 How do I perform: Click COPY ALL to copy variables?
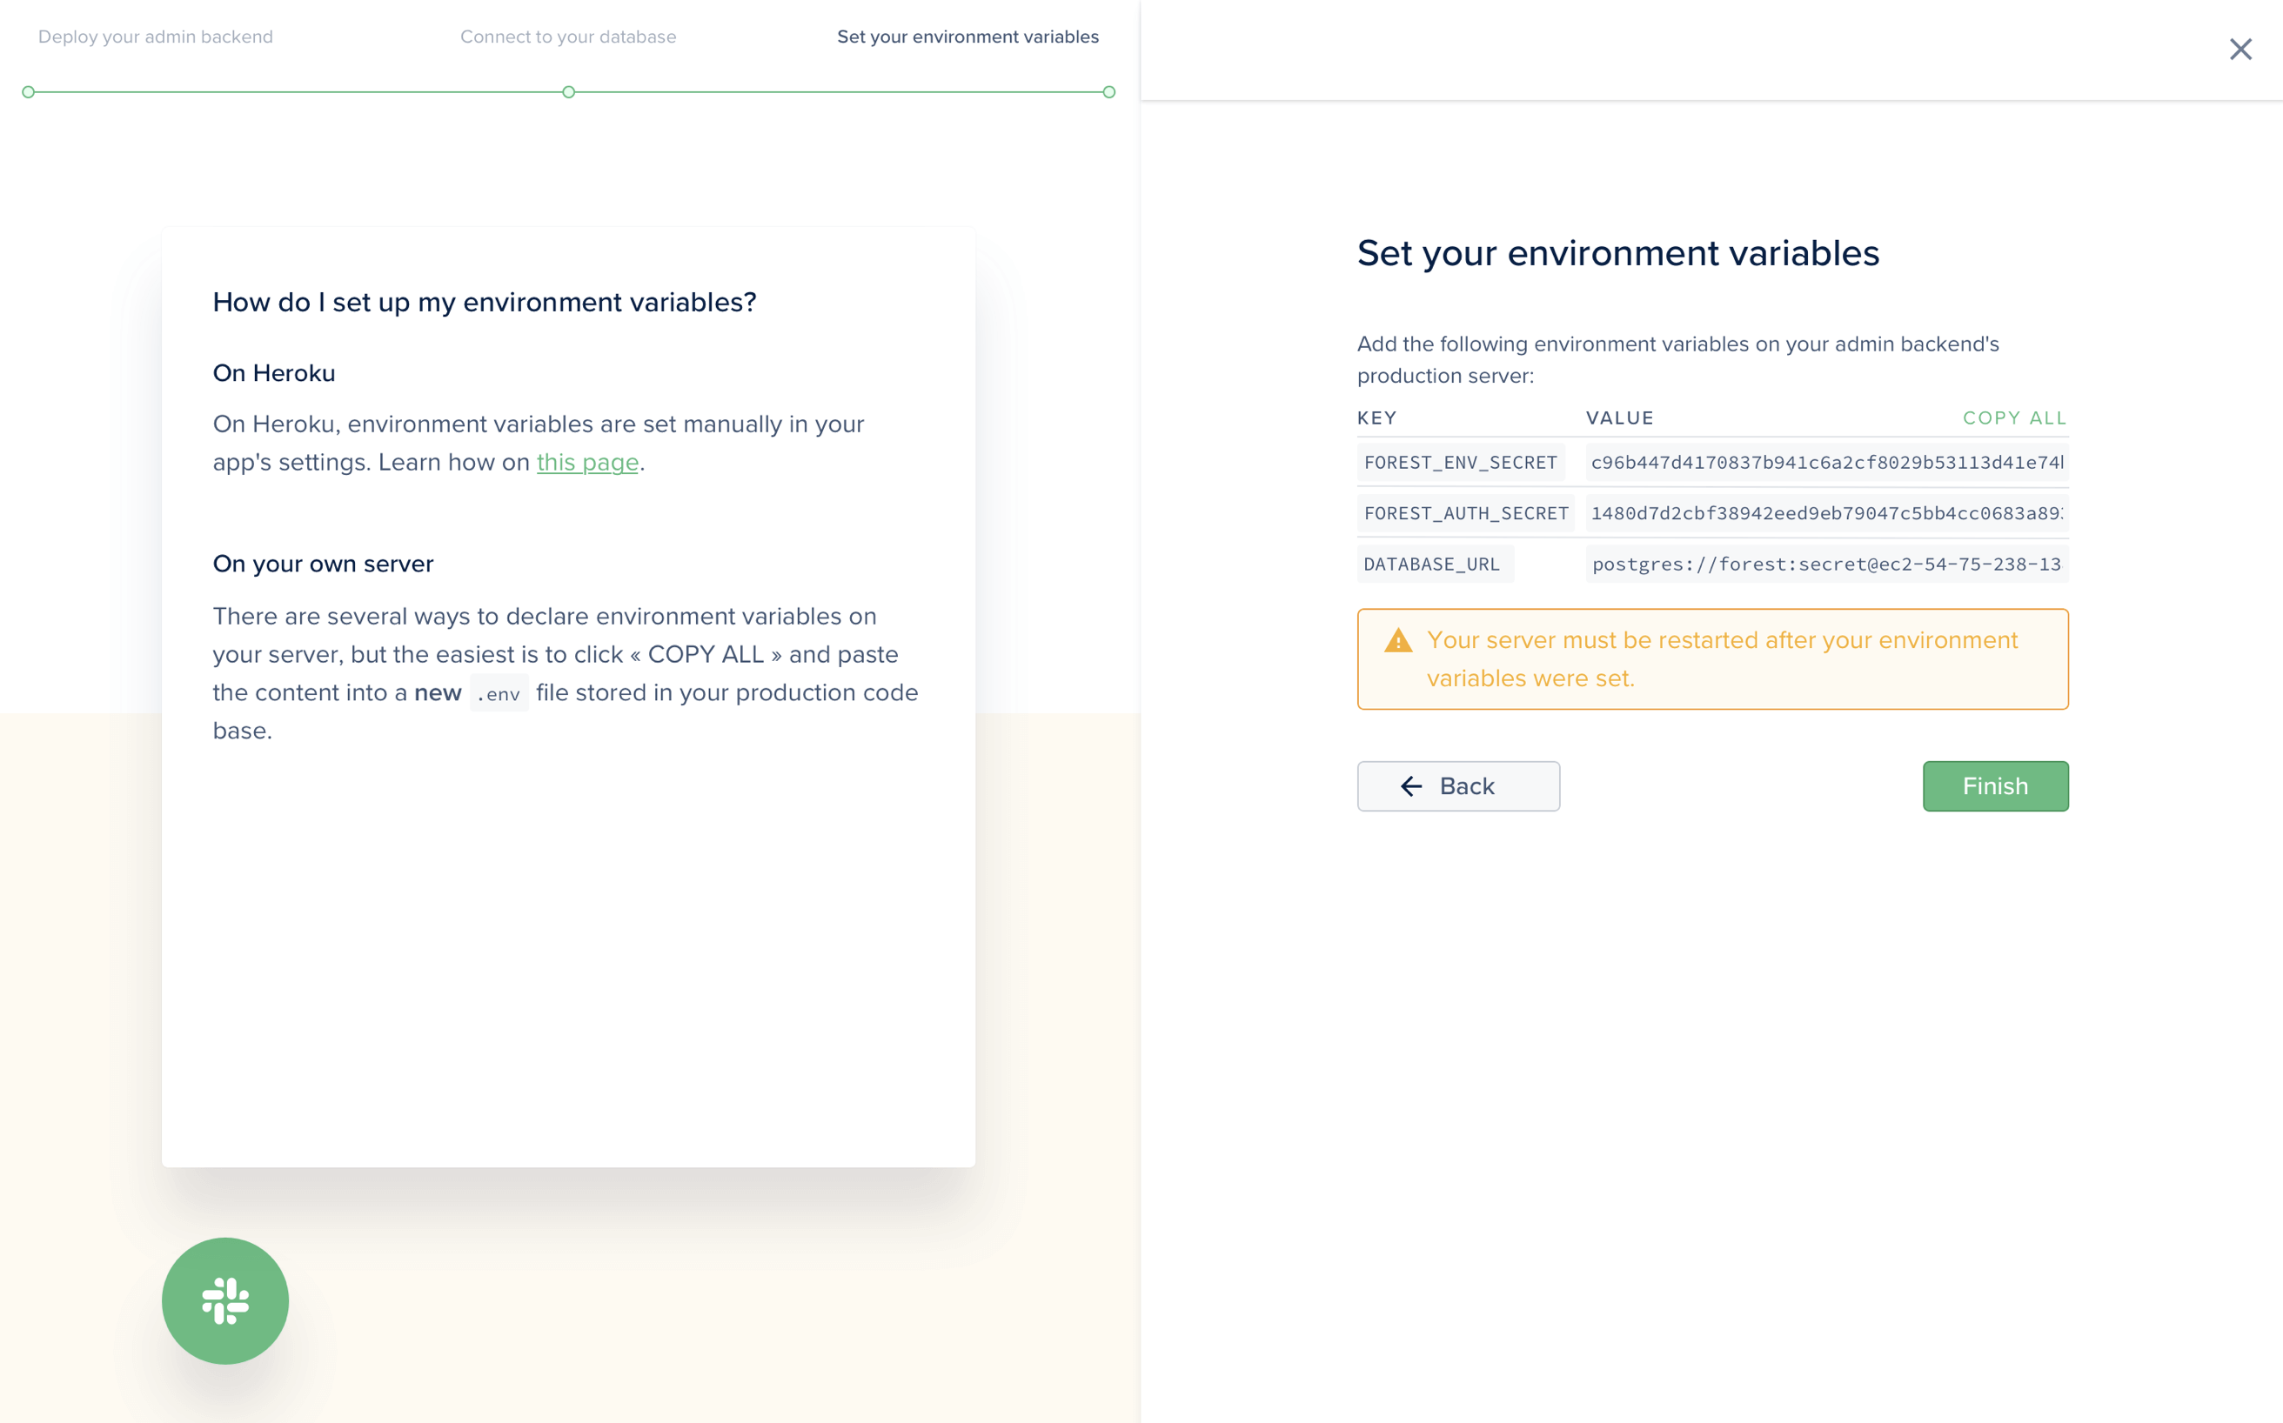tap(2014, 418)
